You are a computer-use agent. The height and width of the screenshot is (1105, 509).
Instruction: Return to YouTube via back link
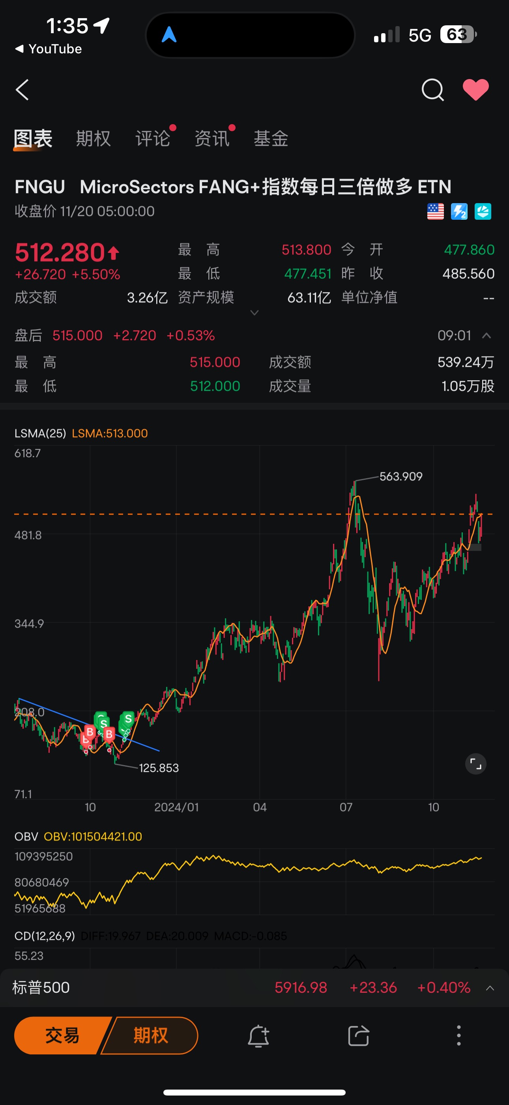point(49,49)
